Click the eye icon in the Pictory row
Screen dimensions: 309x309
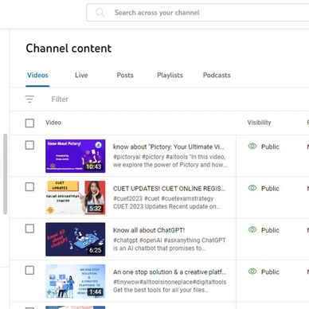(252, 146)
